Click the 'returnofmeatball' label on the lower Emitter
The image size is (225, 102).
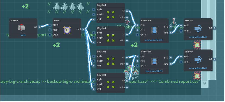198,68
